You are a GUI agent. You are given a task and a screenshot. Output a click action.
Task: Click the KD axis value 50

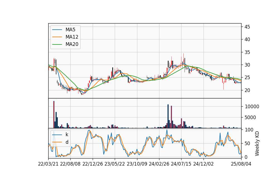pos(248,143)
